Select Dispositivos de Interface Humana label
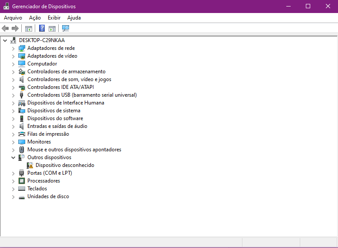This screenshot has width=338, height=248. click(66, 103)
